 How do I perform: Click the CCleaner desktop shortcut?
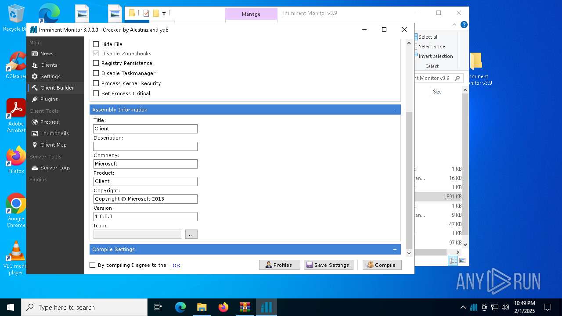[16, 65]
